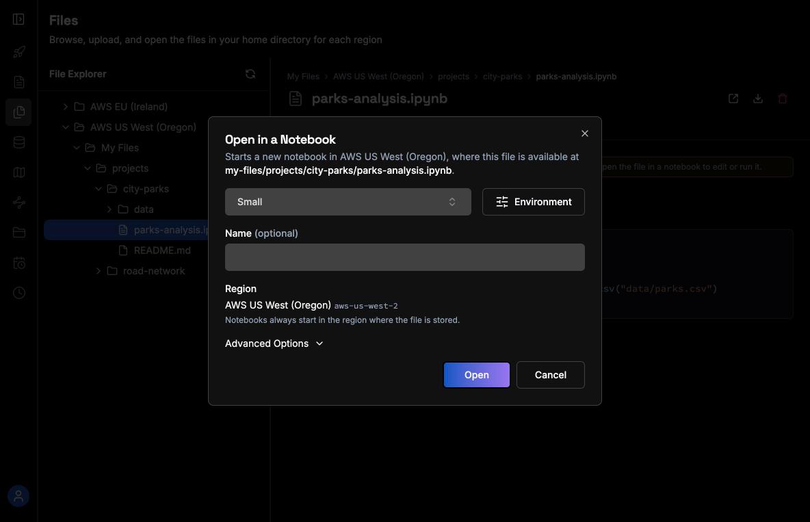
Task: Collapse the projects folder
Action: (88, 168)
